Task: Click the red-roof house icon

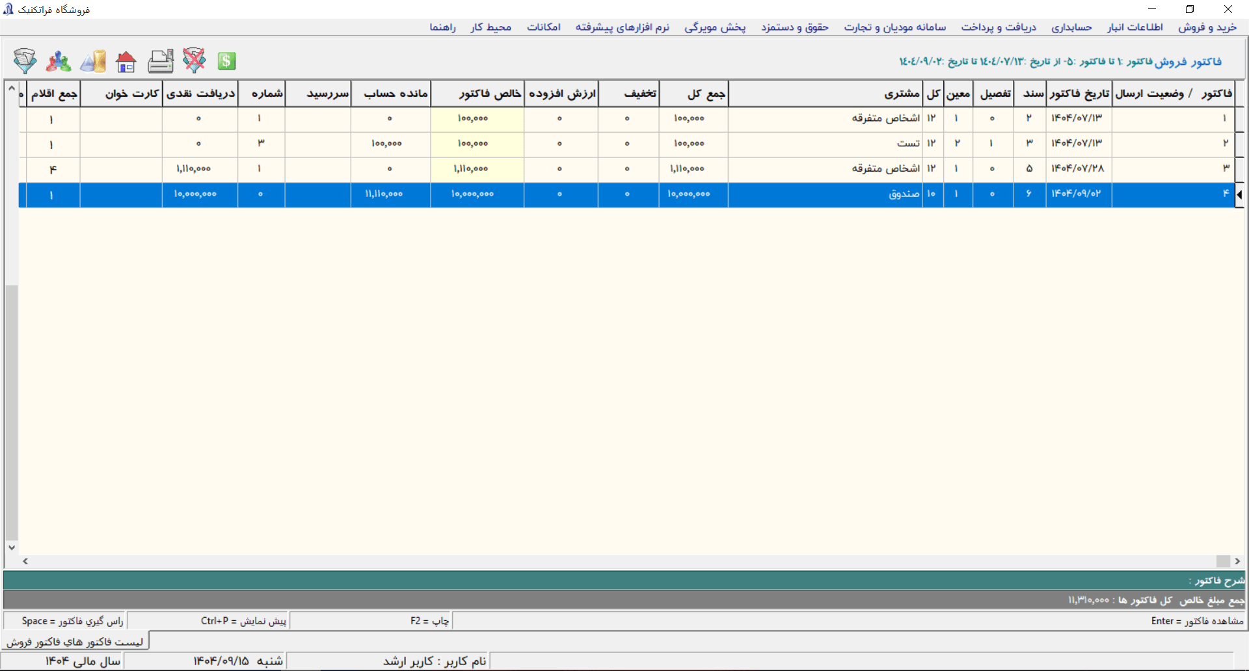Action: click(x=126, y=62)
